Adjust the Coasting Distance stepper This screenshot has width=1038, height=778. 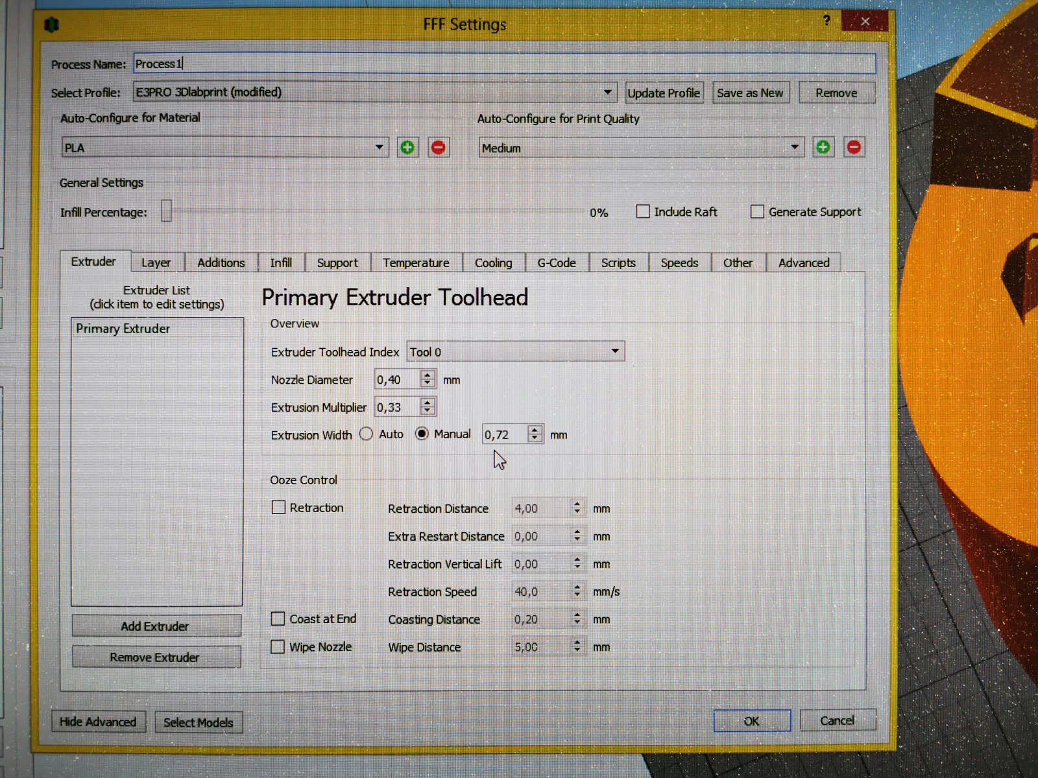(x=577, y=619)
